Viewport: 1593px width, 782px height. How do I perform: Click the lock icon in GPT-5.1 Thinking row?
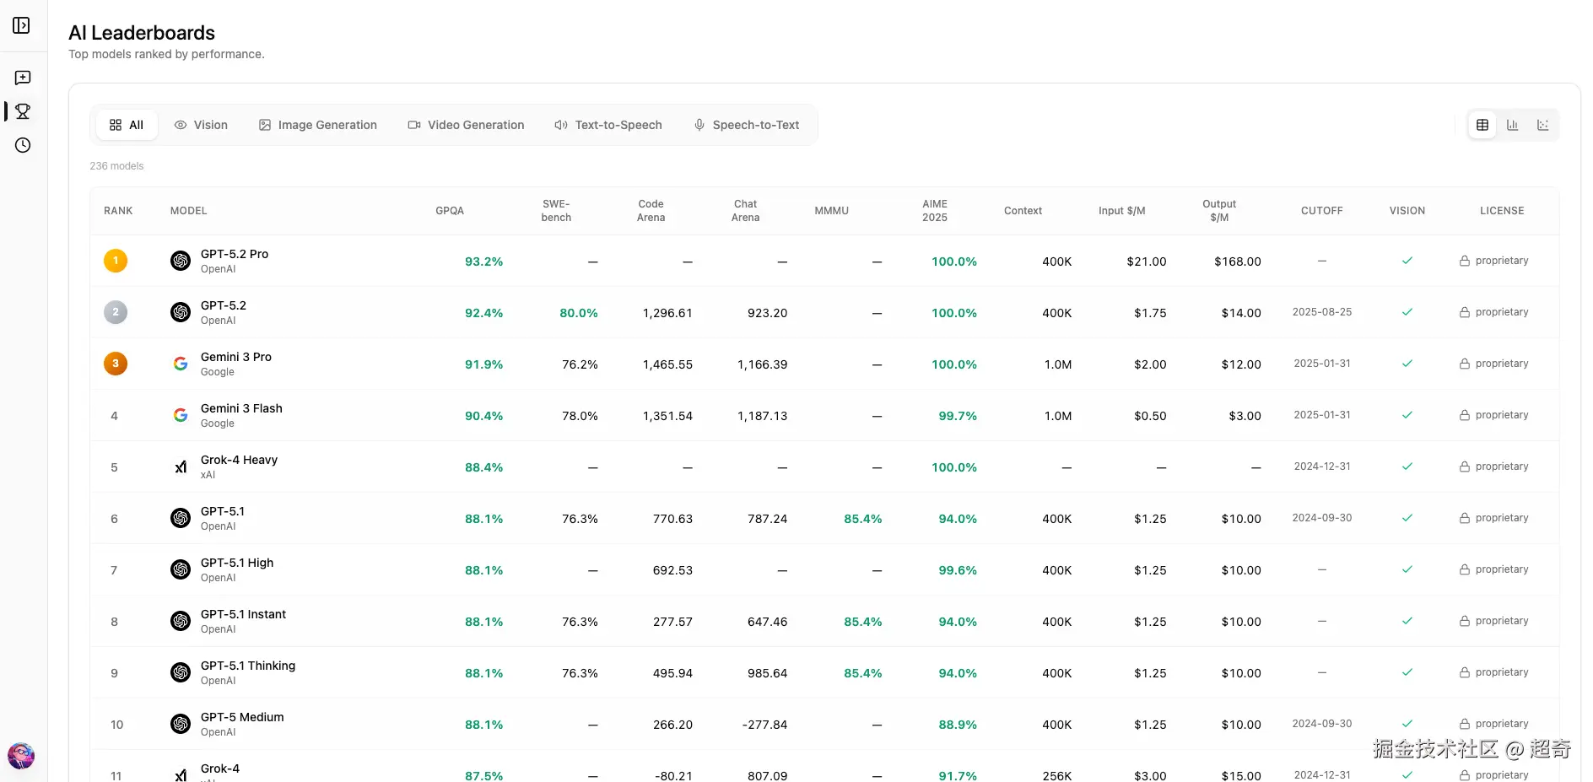tap(1465, 672)
